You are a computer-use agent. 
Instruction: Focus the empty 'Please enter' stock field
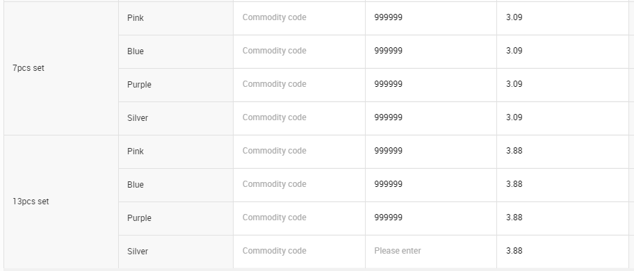[431, 252]
